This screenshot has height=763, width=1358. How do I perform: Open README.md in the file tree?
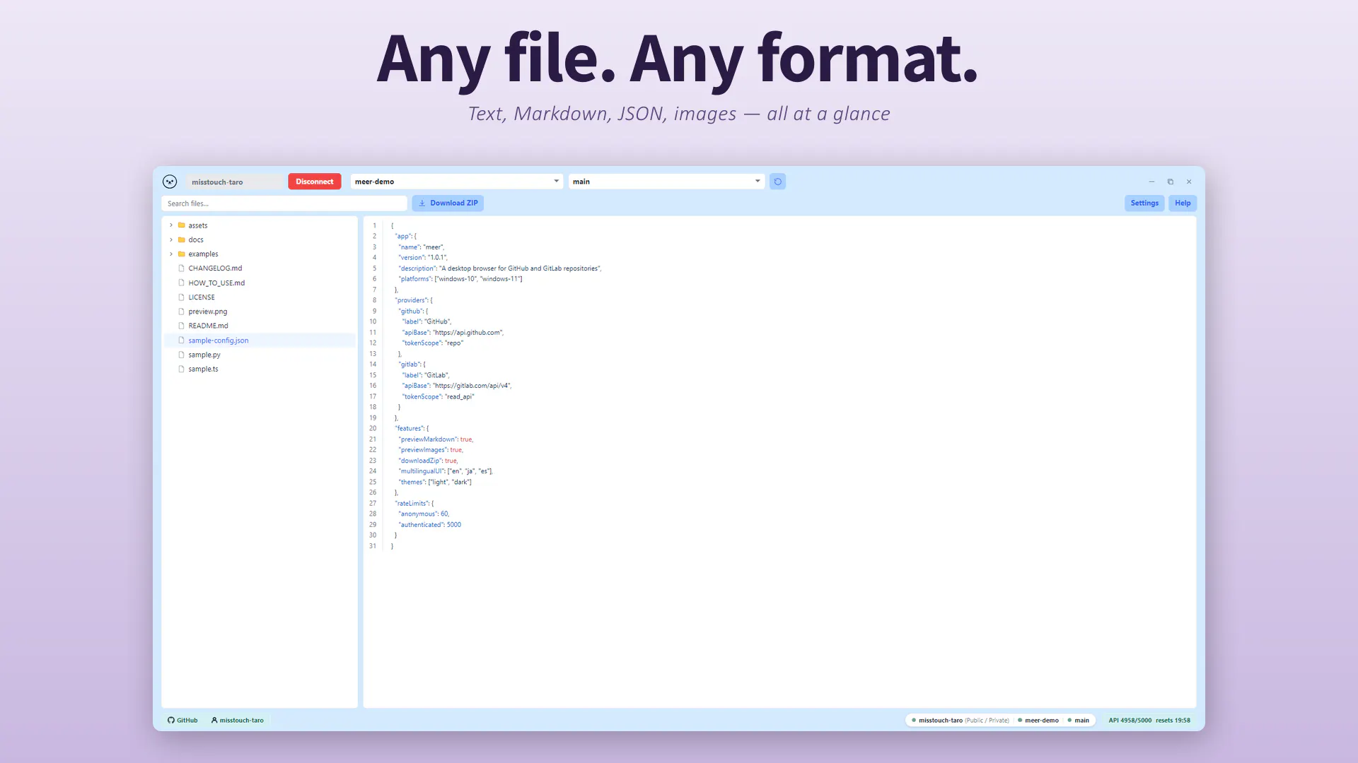(x=208, y=326)
